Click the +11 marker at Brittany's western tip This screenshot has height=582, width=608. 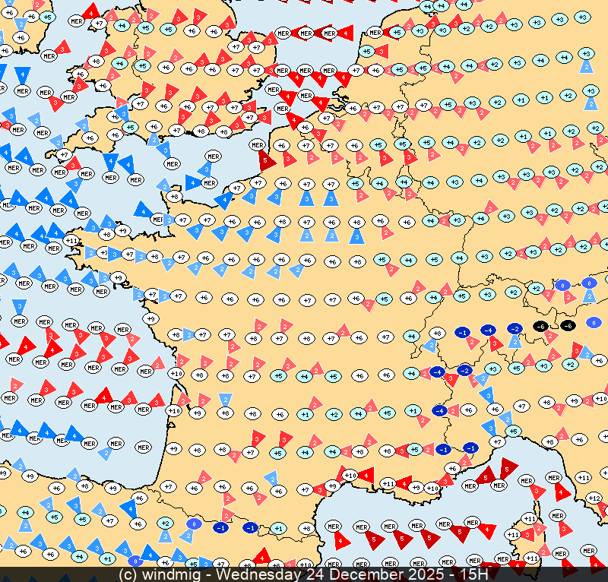71,241
